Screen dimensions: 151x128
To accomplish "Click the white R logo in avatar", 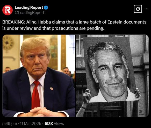I will 8,10.
